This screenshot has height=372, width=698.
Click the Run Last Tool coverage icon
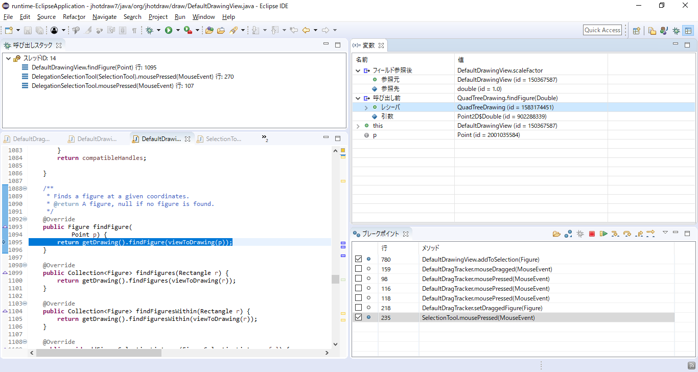(x=188, y=30)
